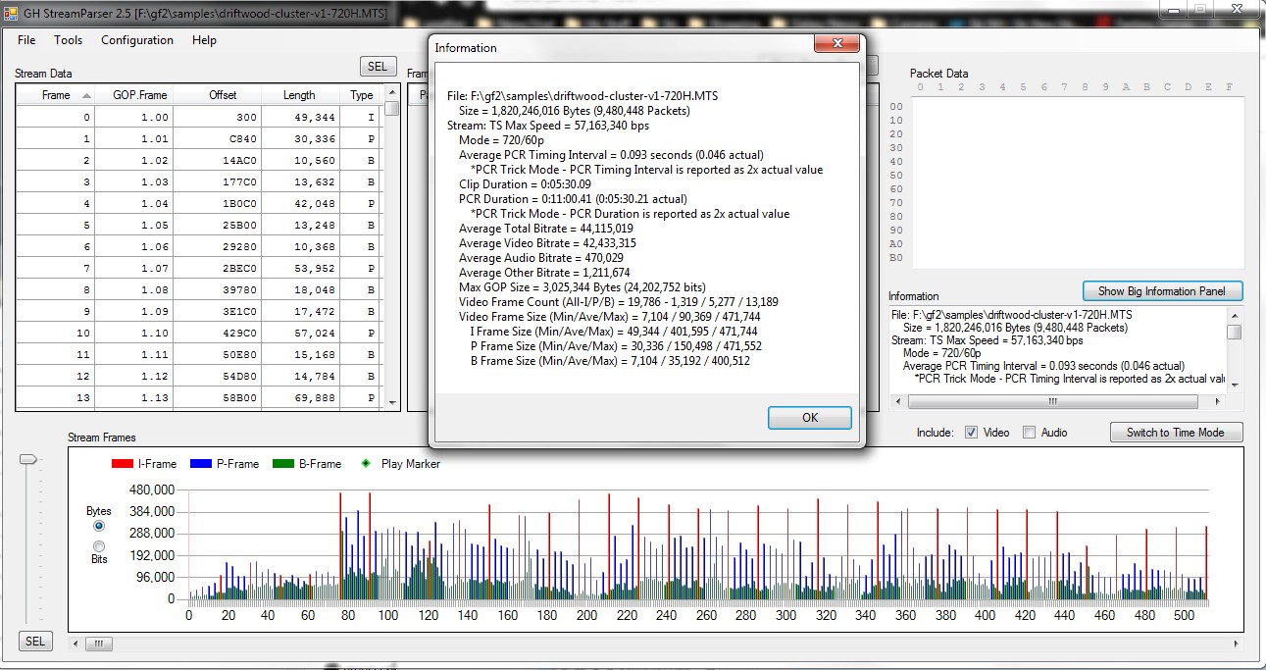1266x670 pixels.
Task: Click OK in the Information dialog
Action: pyautogui.click(x=810, y=417)
